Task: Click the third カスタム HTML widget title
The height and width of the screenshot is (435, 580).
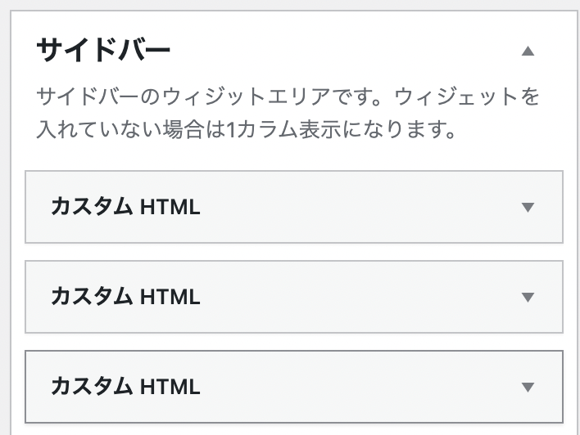Action: [x=125, y=387]
